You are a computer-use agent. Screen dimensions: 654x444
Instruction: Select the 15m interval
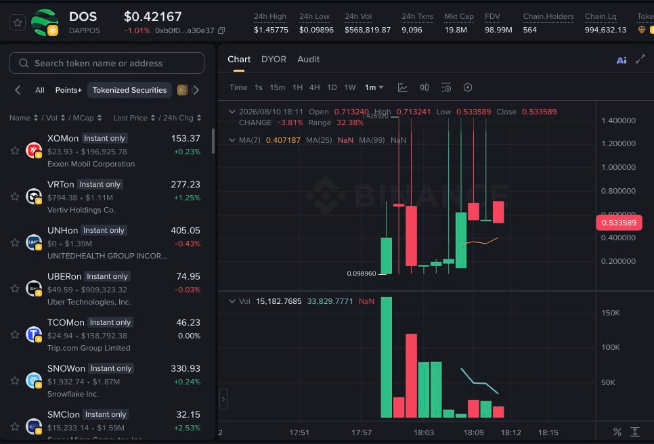click(x=278, y=87)
